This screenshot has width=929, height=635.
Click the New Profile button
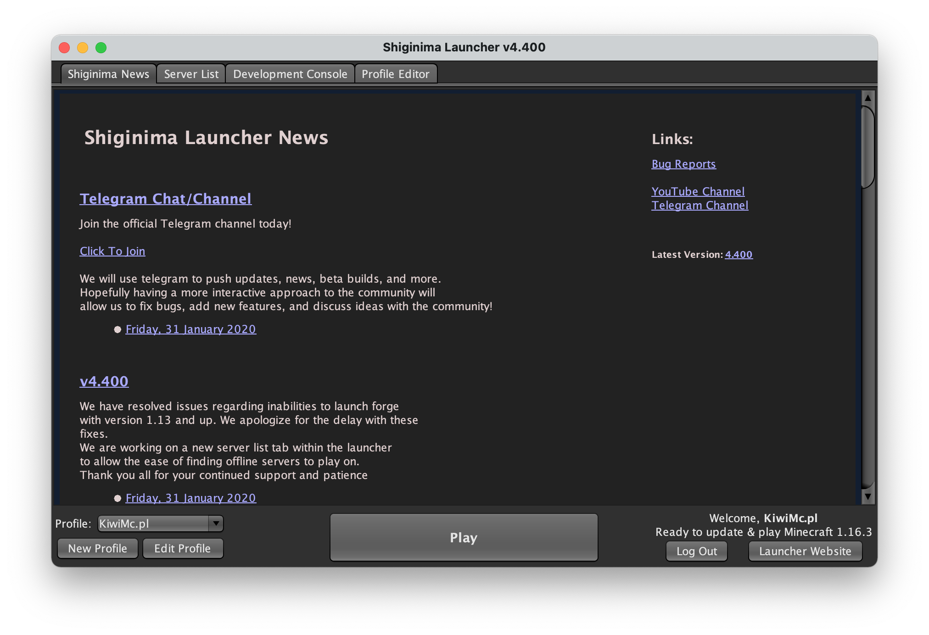(97, 548)
